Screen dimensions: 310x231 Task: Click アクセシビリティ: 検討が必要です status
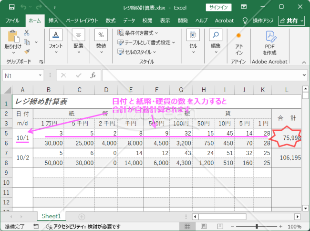(x=83, y=226)
